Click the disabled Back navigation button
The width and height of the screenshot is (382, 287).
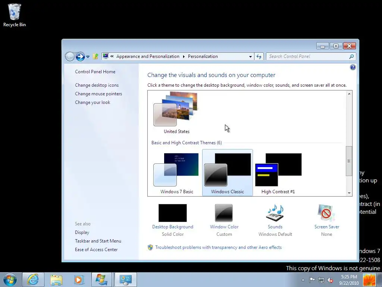point(70,57)
